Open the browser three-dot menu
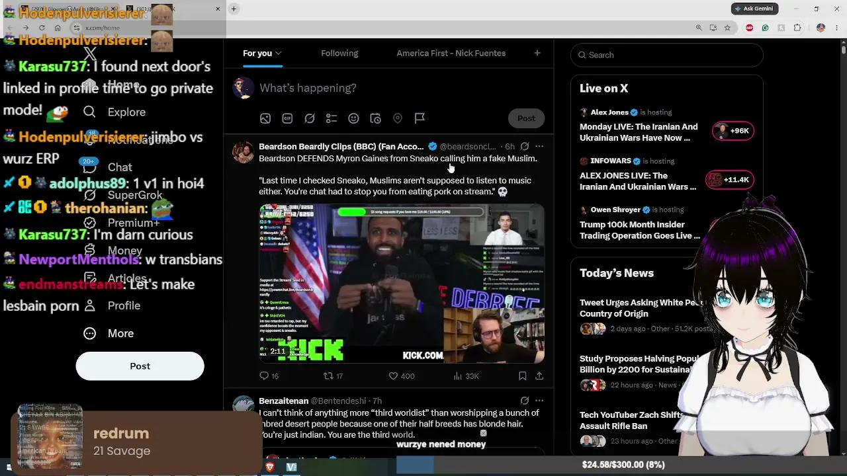847x476 pixels. coord(837,28)
